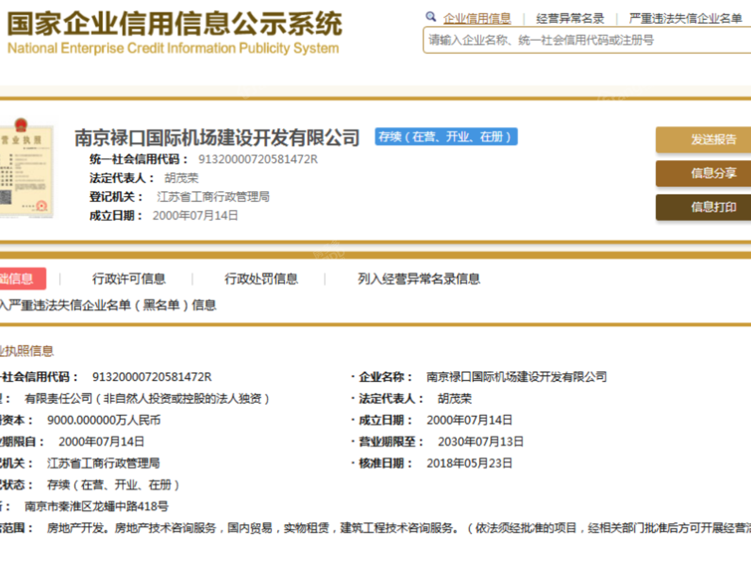The width and height of the screenshot is (751, 563).
Task: Open the 行政处罚信息 tab
Action: click(x=262, y=279)
